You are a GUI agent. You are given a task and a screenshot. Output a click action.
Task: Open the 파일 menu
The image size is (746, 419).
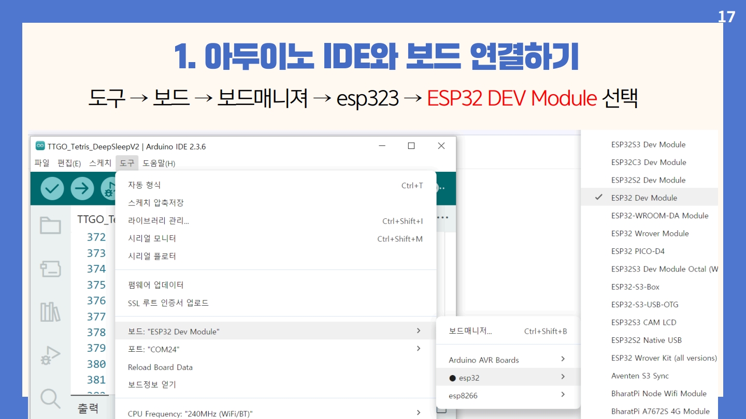(42, 163)
